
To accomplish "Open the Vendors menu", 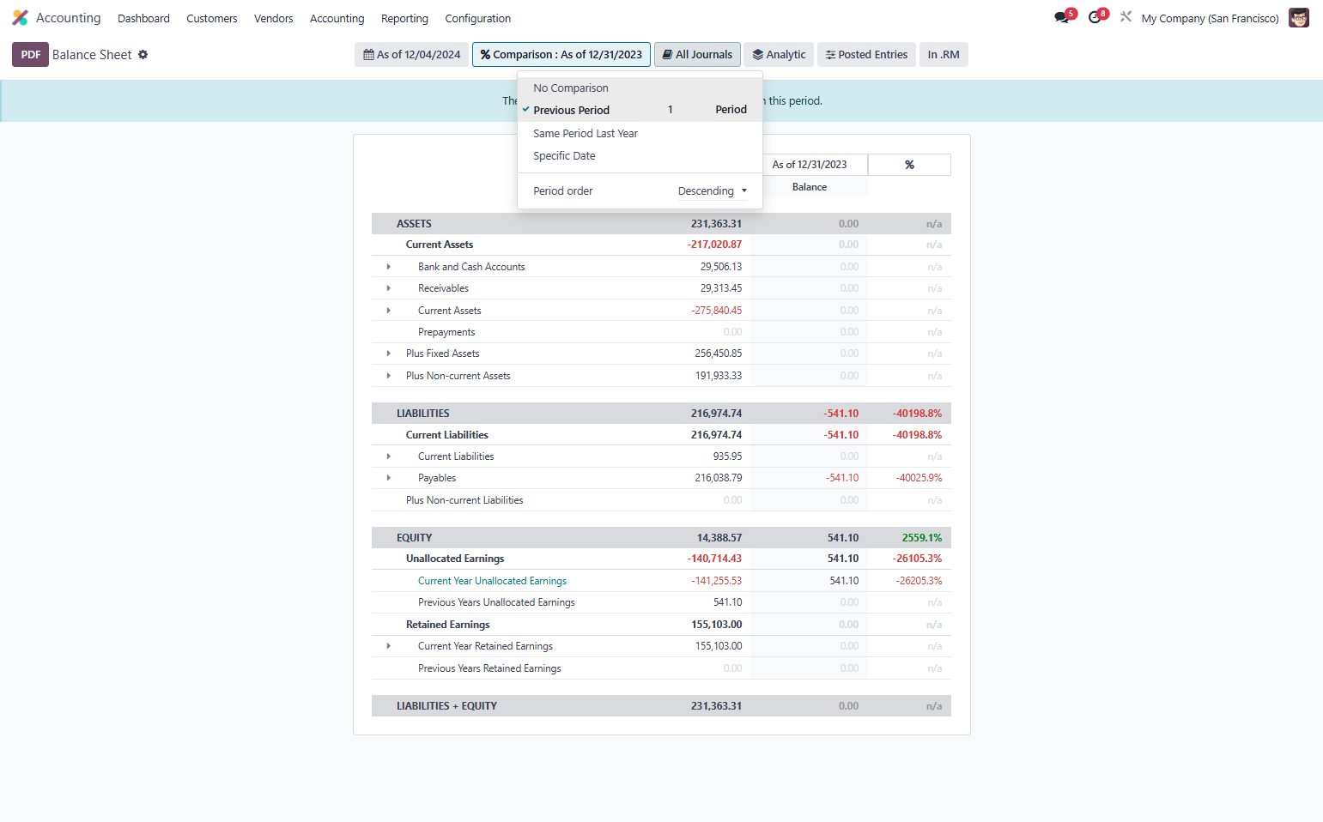I will coord(274,18).
